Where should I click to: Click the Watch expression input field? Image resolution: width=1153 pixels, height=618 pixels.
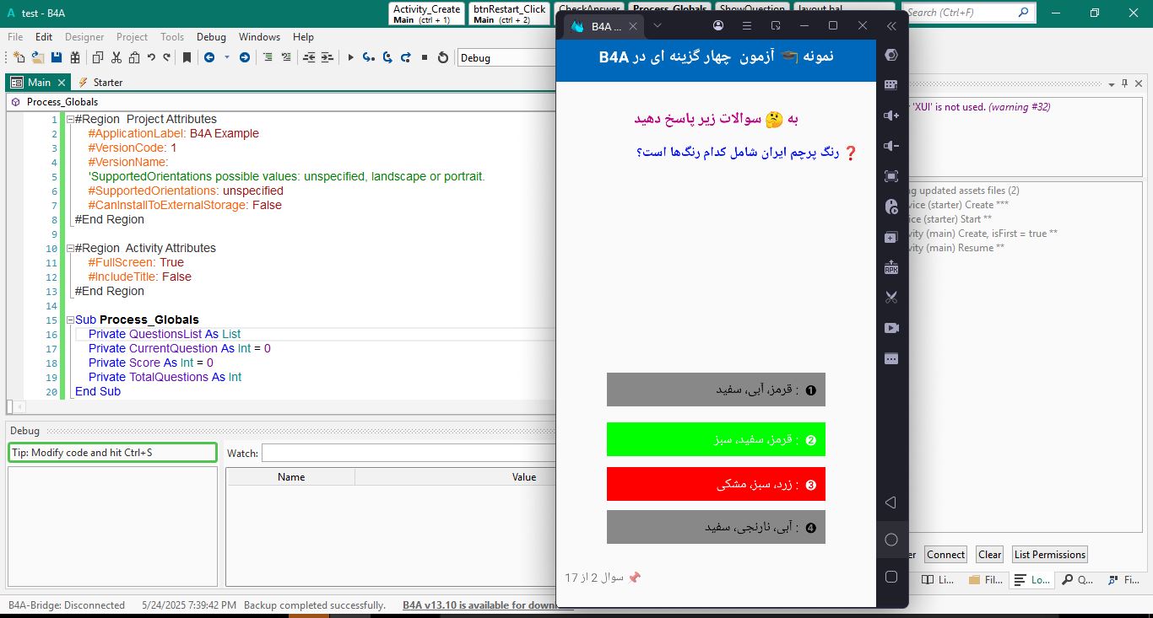(409, 453)
